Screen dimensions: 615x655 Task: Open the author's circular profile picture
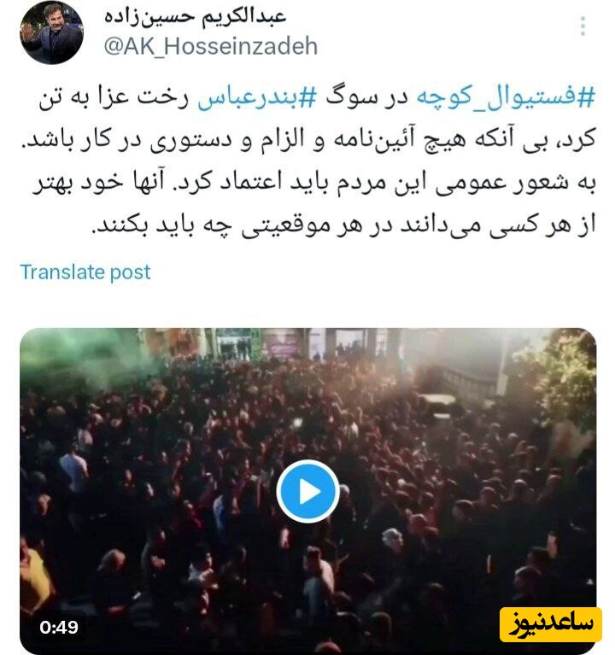tap(52, 32)
